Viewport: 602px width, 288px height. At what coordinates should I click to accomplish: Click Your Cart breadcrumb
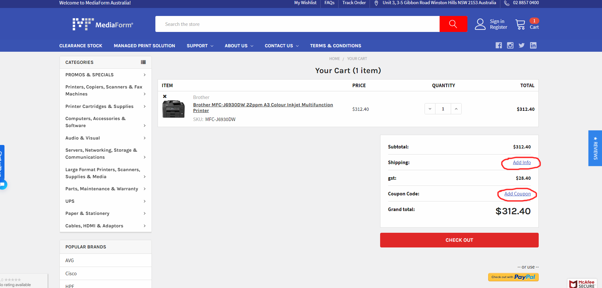click(357, 59)
